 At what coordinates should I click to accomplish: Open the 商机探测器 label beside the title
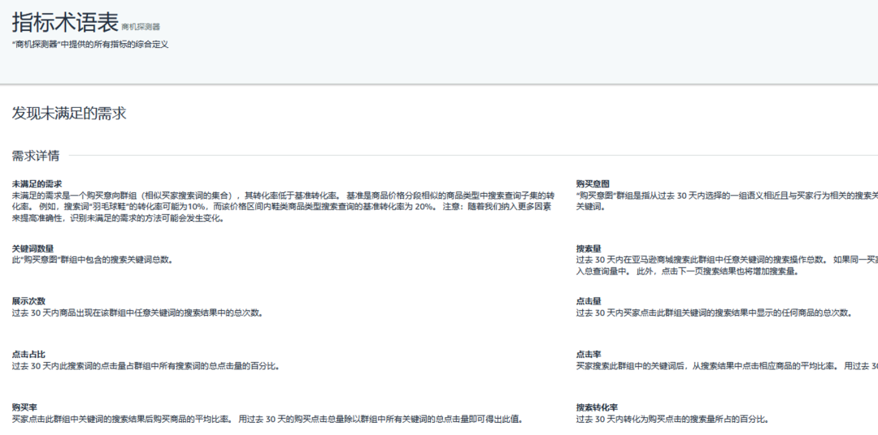[141, 27]
